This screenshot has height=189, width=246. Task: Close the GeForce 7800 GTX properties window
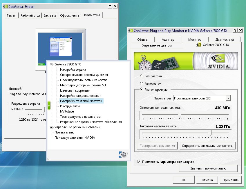(240, 30)
